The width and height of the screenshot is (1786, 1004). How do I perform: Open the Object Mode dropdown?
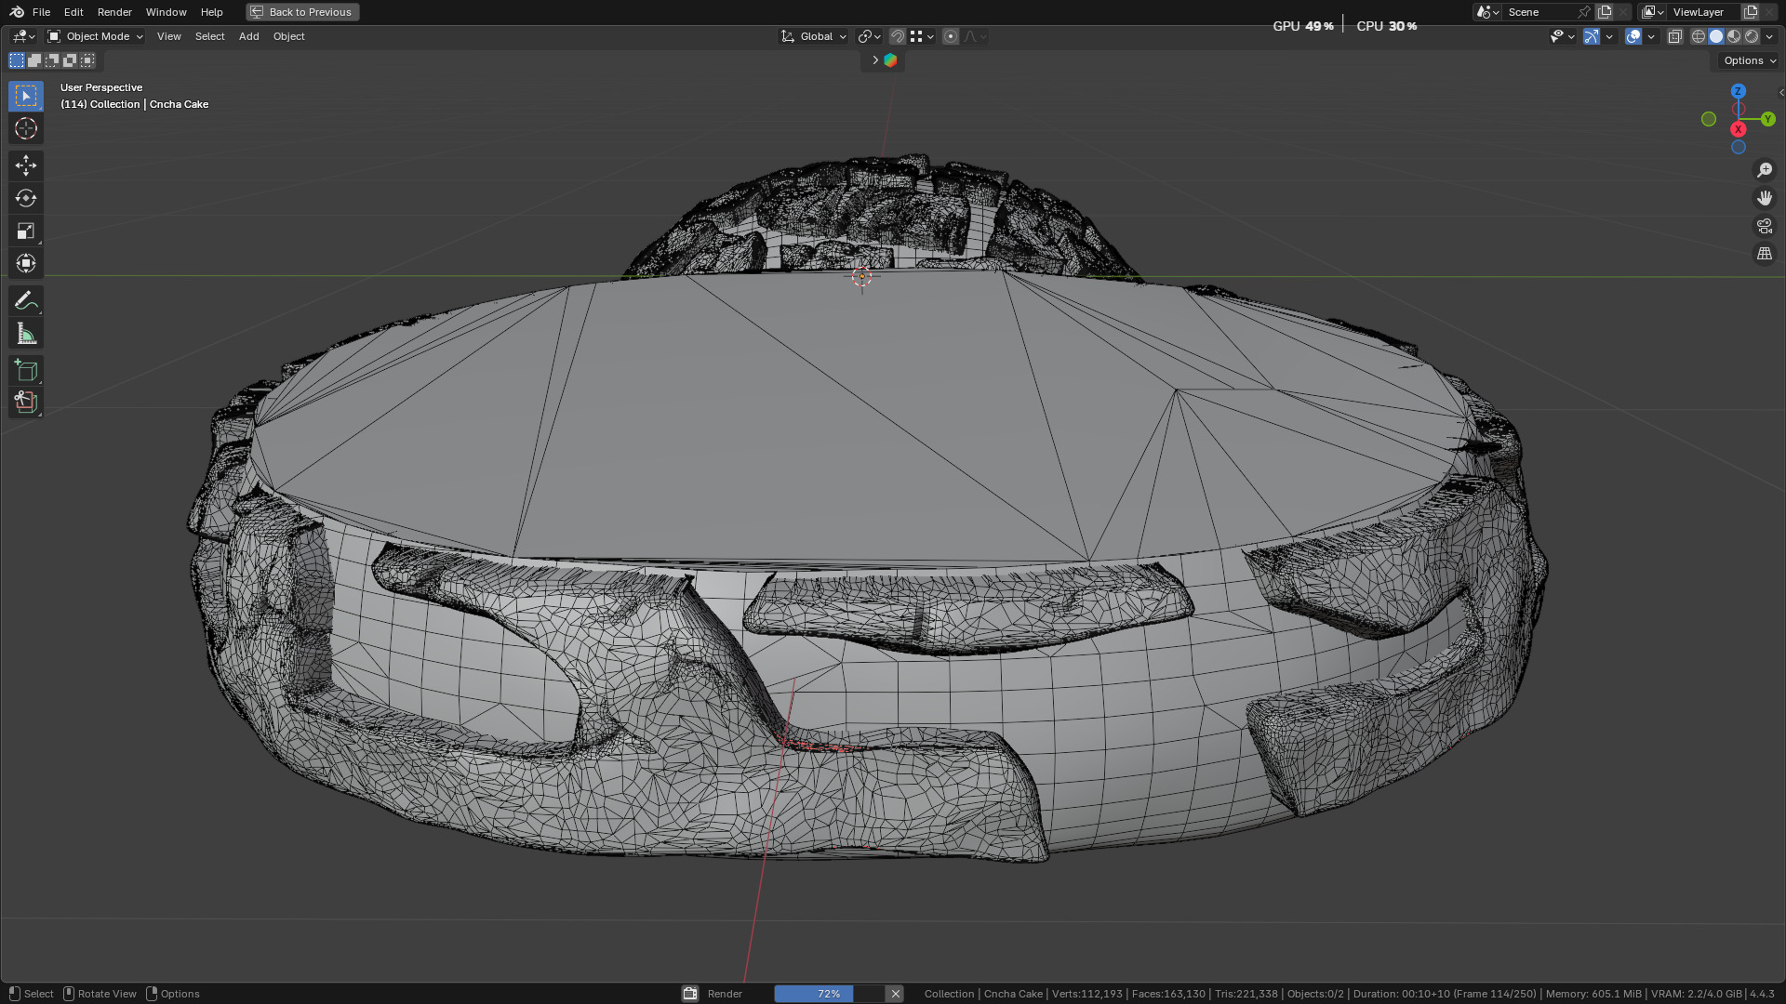95,36
